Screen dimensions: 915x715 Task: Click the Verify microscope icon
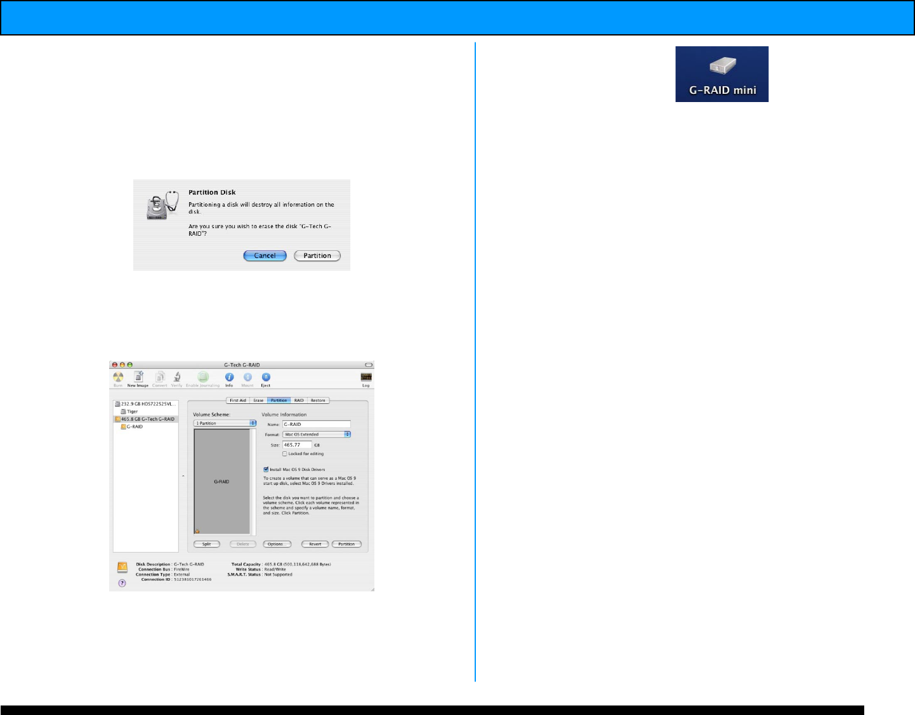177,378
